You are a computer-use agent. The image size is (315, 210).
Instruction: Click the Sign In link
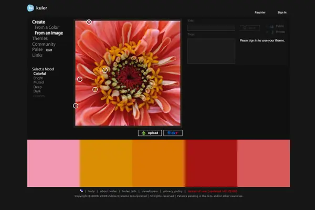coord(282,12)
